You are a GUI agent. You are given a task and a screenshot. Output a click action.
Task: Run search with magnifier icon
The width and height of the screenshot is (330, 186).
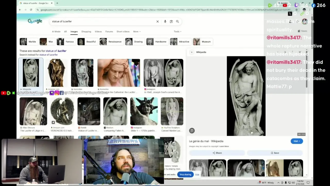pos(177,21)
